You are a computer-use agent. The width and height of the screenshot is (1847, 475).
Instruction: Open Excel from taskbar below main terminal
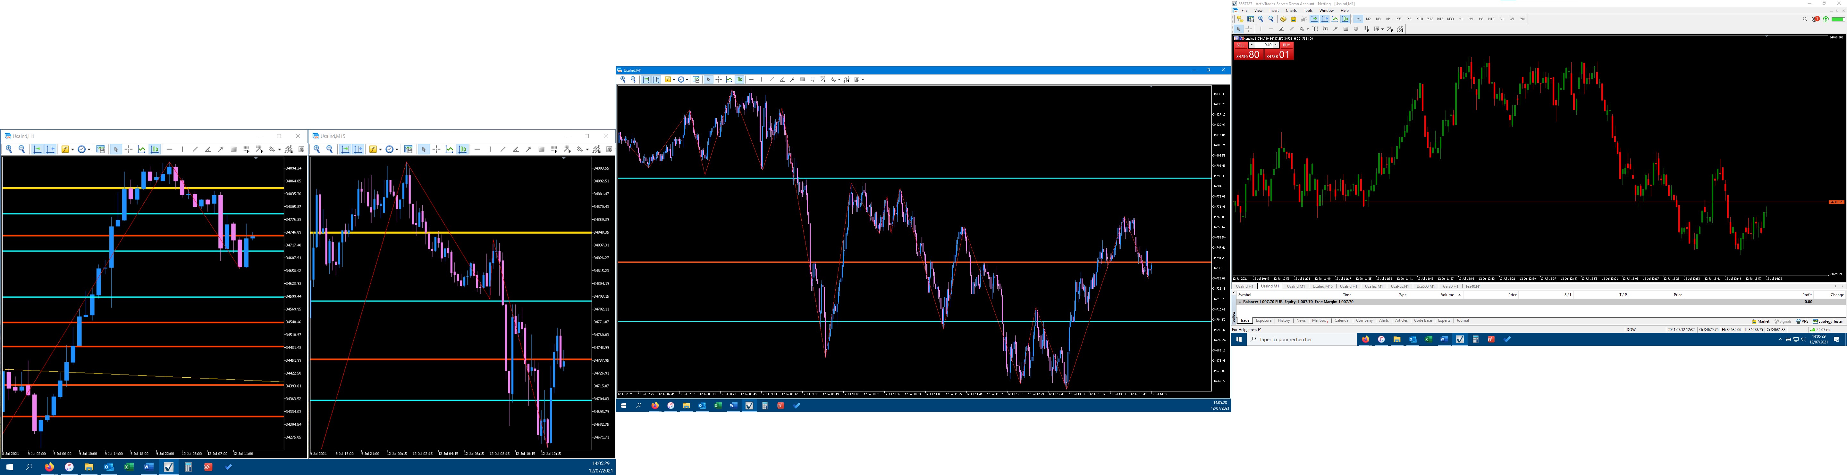(x=1428, y=339)
